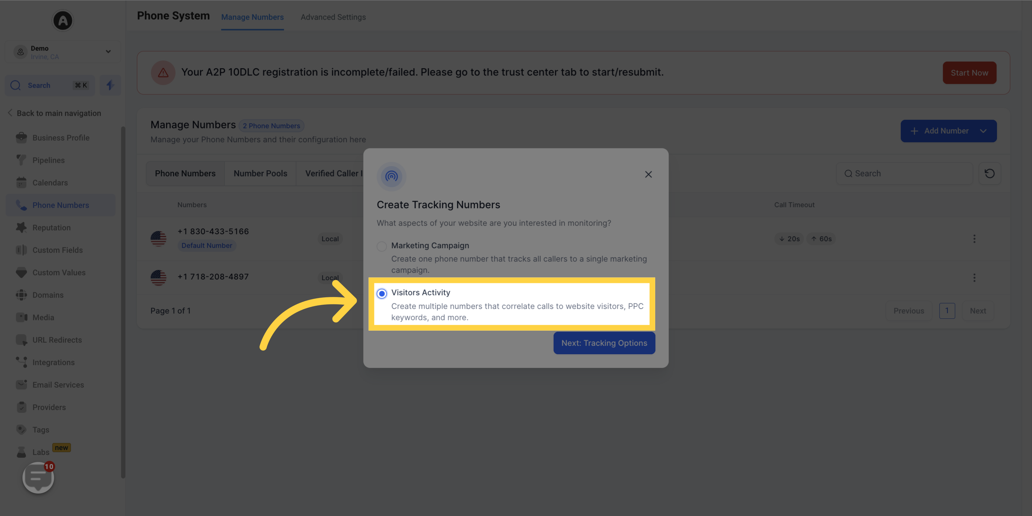Viewport: 1032px width, 516px height.
Task: Toggle the Default Number label
Action: 206,245
